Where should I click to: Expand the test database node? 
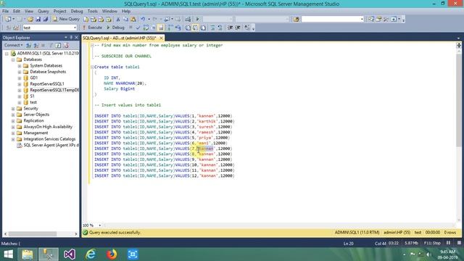20,102
